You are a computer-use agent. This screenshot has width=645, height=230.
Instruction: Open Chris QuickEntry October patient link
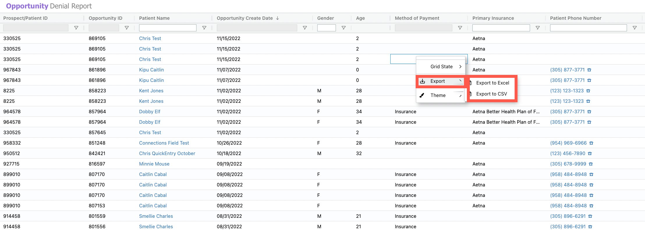point(167,153)
